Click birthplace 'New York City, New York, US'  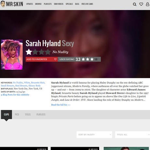tap(28, 89)
